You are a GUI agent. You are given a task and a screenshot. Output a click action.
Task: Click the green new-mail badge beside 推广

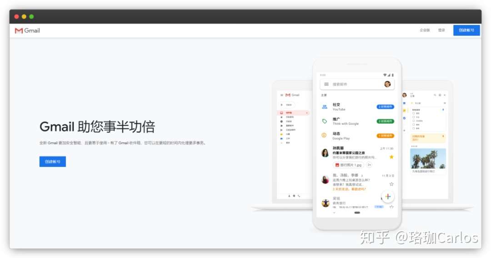coord(385,121)
